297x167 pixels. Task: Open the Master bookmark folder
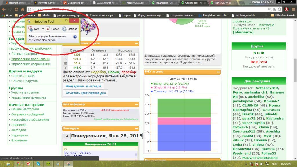coord(44,15)
